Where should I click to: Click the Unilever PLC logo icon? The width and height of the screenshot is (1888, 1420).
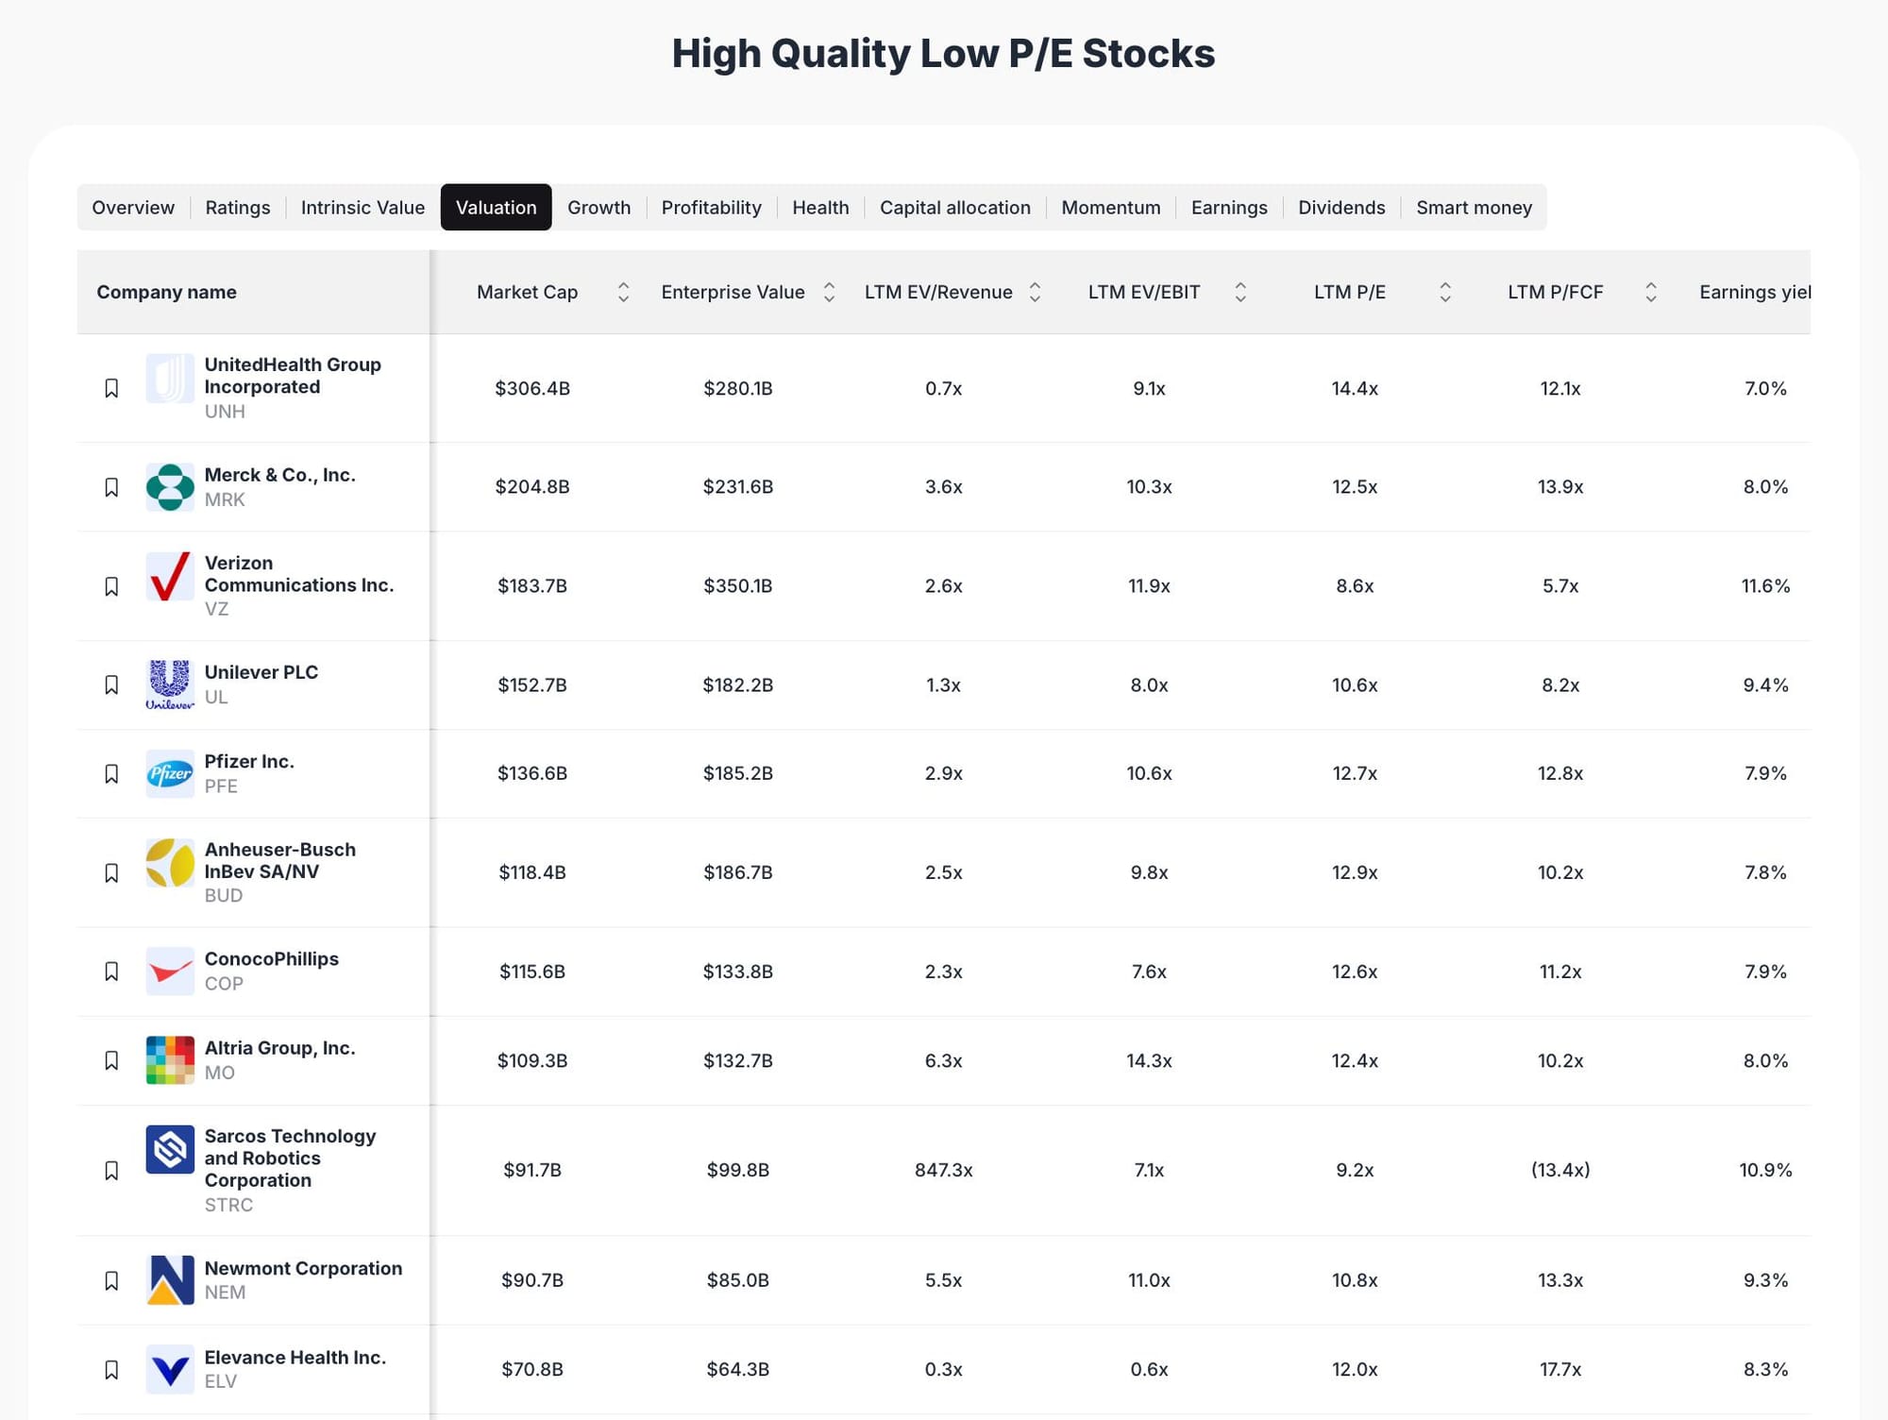click(x=170, y=685)
